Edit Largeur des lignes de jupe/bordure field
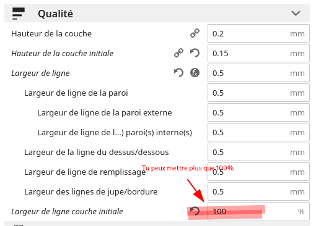 click(258, 191)
